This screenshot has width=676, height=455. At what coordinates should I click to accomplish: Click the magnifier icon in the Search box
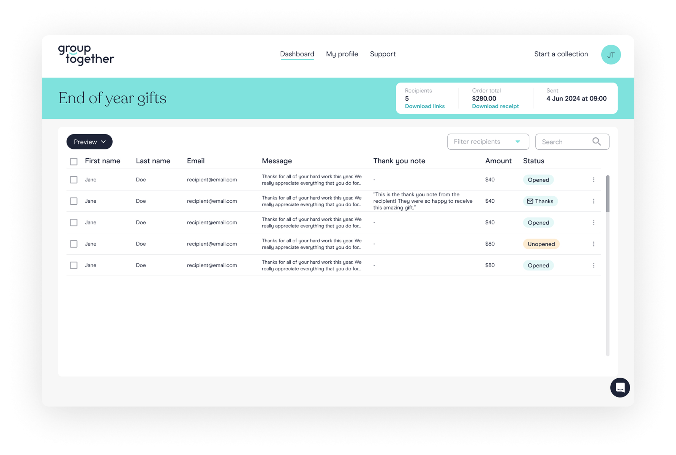(x=596, y=142)
